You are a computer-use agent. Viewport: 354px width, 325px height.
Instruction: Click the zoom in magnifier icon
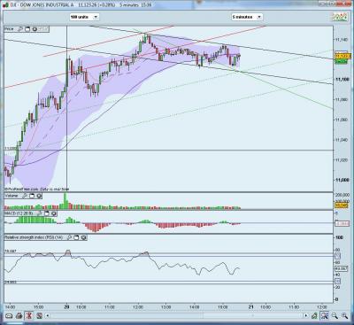click(344, 316)
